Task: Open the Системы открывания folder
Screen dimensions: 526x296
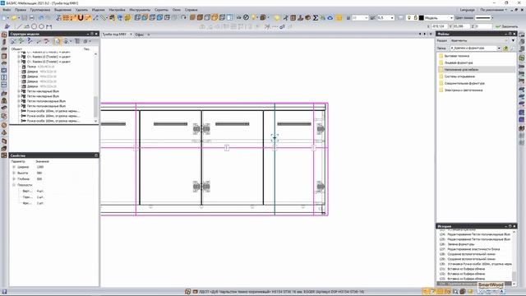Action: click(459, 76)
